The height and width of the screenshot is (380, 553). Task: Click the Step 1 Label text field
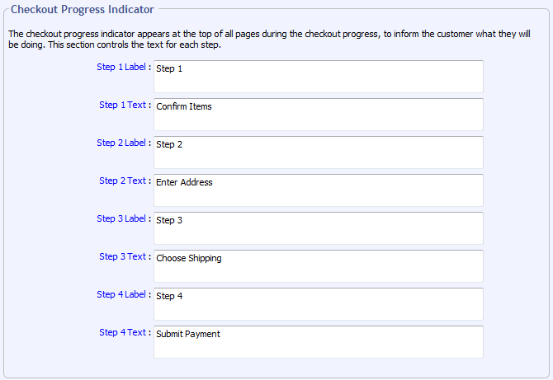tap(318, 77)
